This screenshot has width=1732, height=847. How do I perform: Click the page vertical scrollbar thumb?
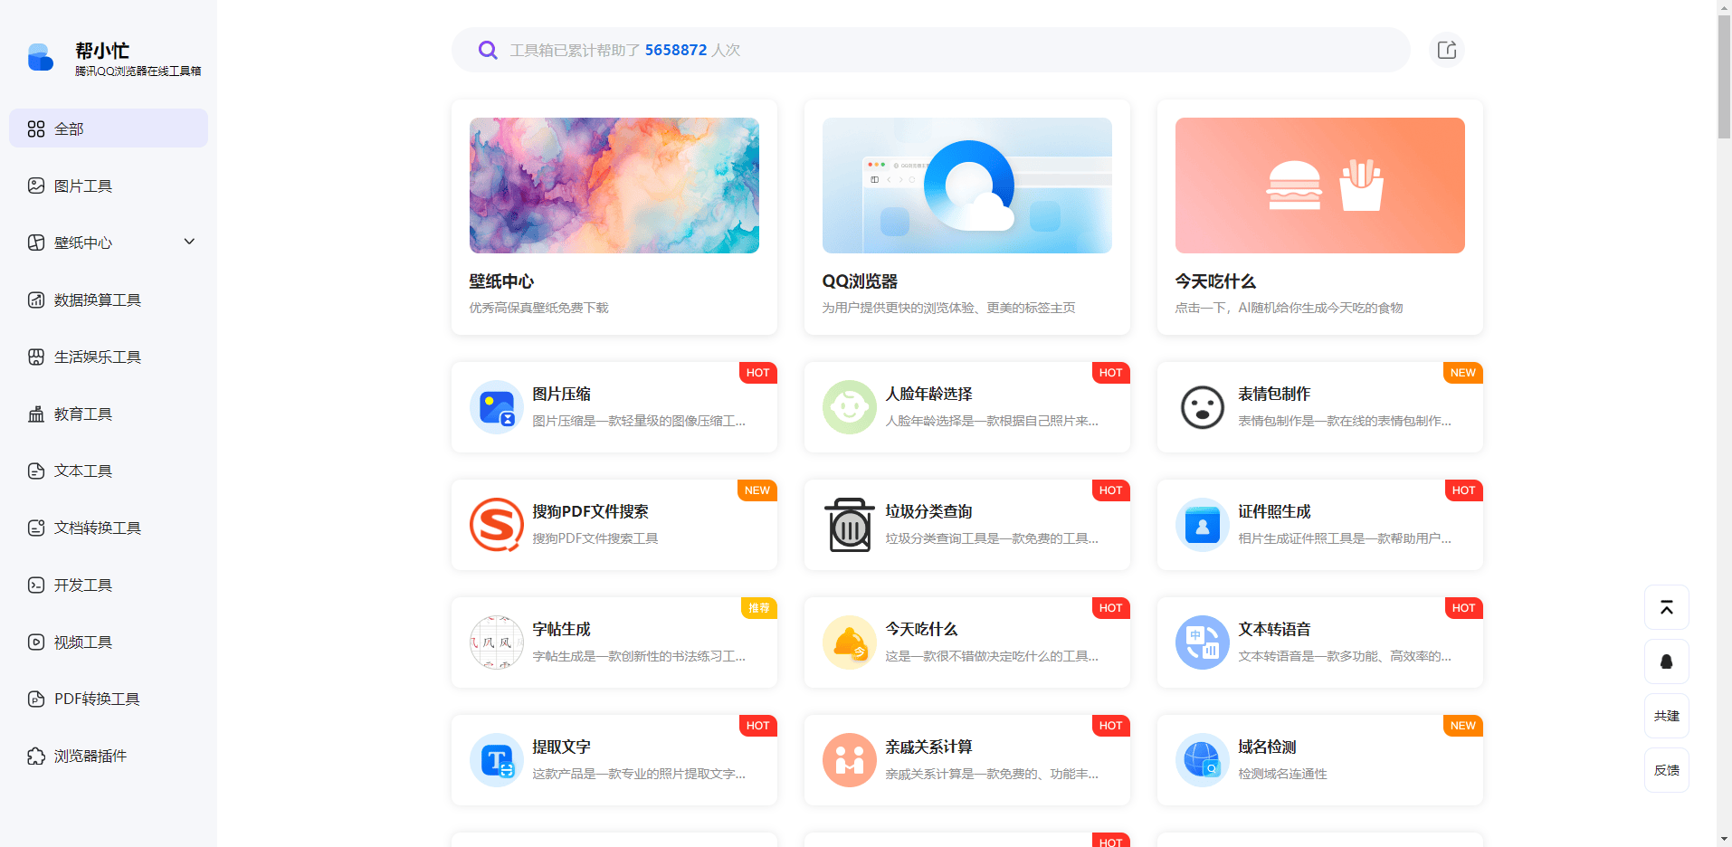coord(1724,77)
